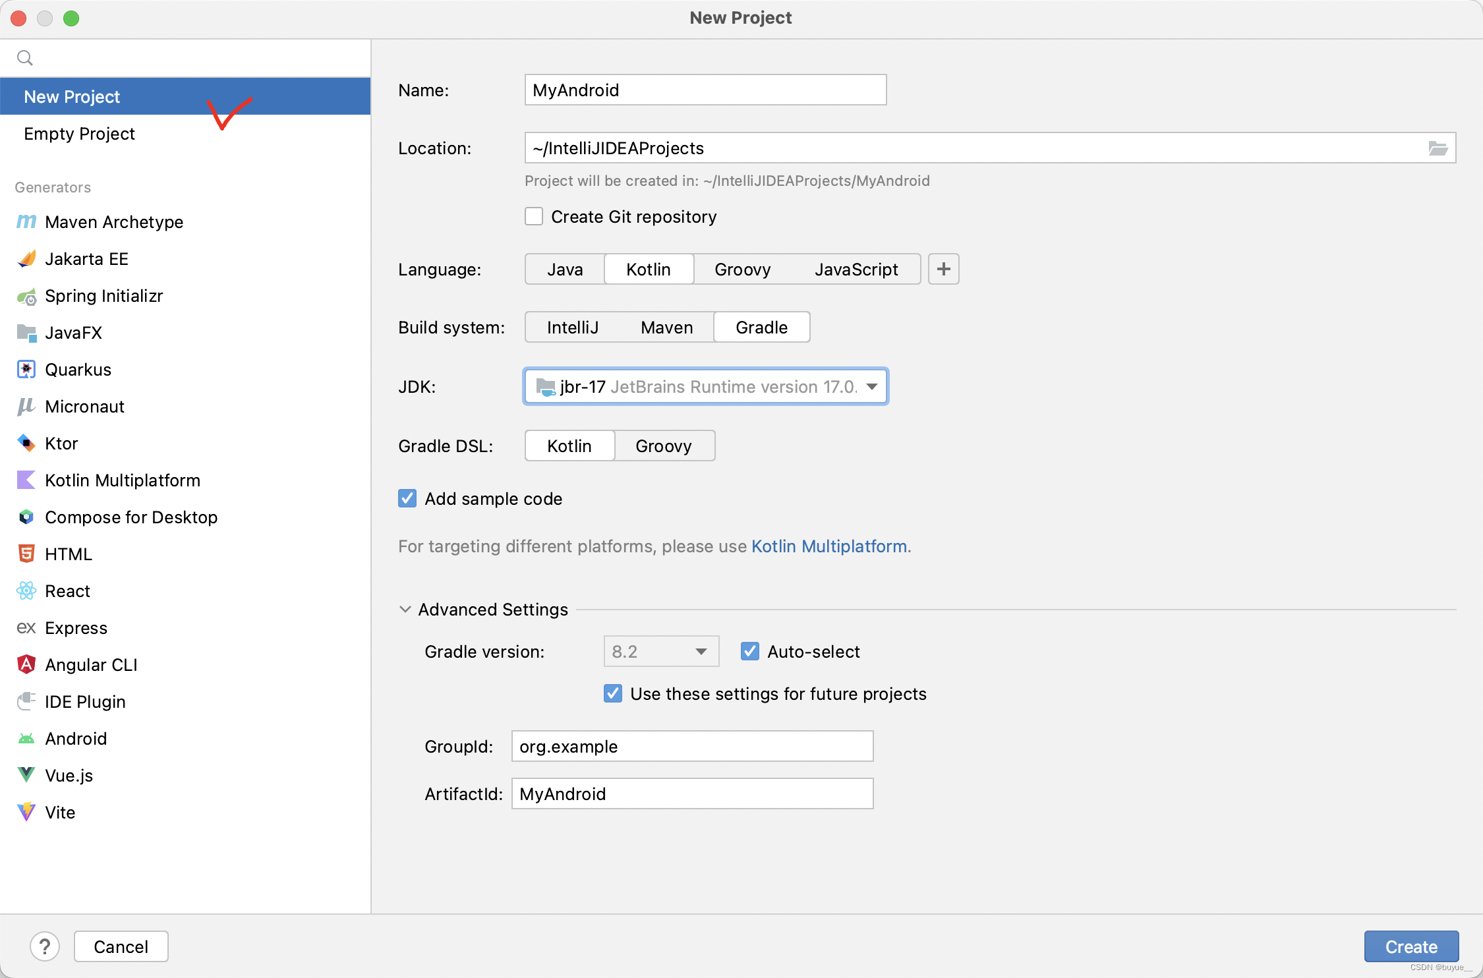Click the HTML5 shield icon
Image resolution: width=1483 pixels, height=978 pixels.
click(26, 554)
